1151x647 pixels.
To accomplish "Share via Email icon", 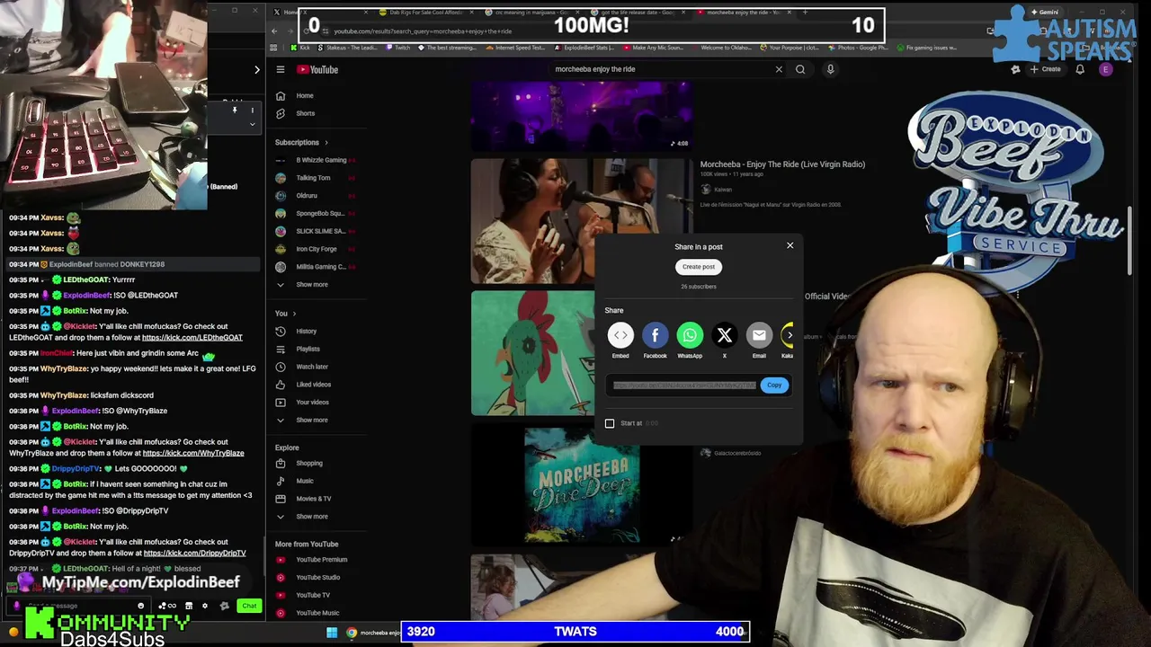I will (x=759, y=335).
